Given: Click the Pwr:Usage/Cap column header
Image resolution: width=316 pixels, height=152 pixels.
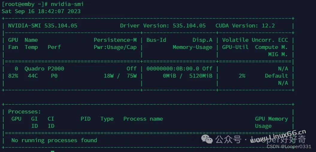Looking at the screenshot, I should tap(115, 47).
